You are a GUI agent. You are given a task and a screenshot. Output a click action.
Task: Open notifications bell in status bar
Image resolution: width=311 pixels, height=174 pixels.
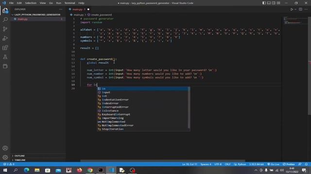coord(306,164)
